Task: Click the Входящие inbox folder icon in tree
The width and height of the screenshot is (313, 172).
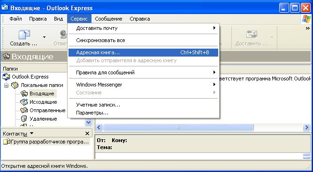Action: [x=24, y=93]
